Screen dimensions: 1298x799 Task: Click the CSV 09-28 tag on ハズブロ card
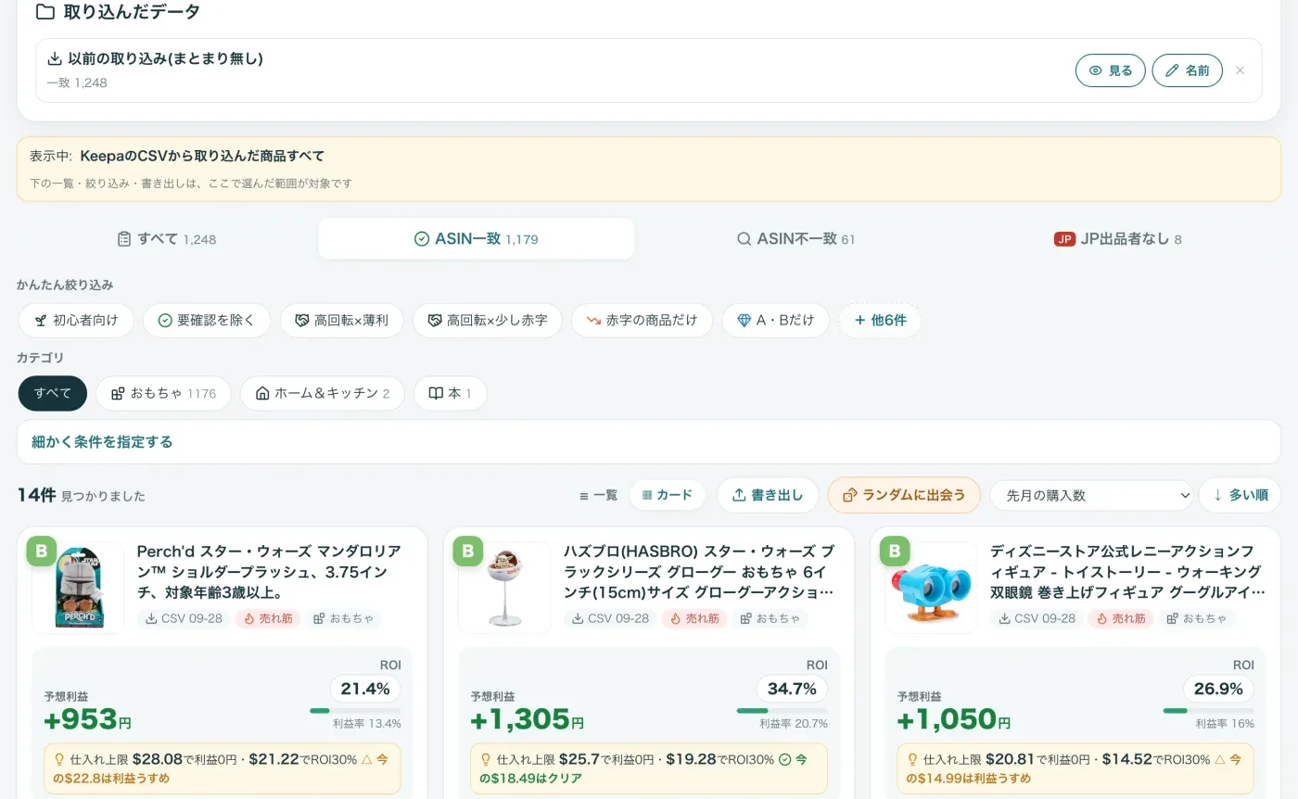610,618
